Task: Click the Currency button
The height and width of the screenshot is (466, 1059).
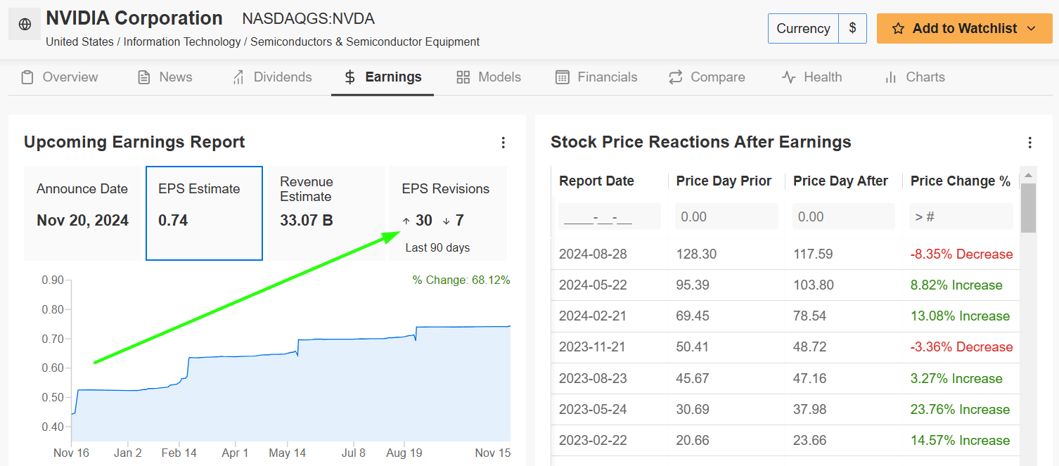Action: coord(803,29)
